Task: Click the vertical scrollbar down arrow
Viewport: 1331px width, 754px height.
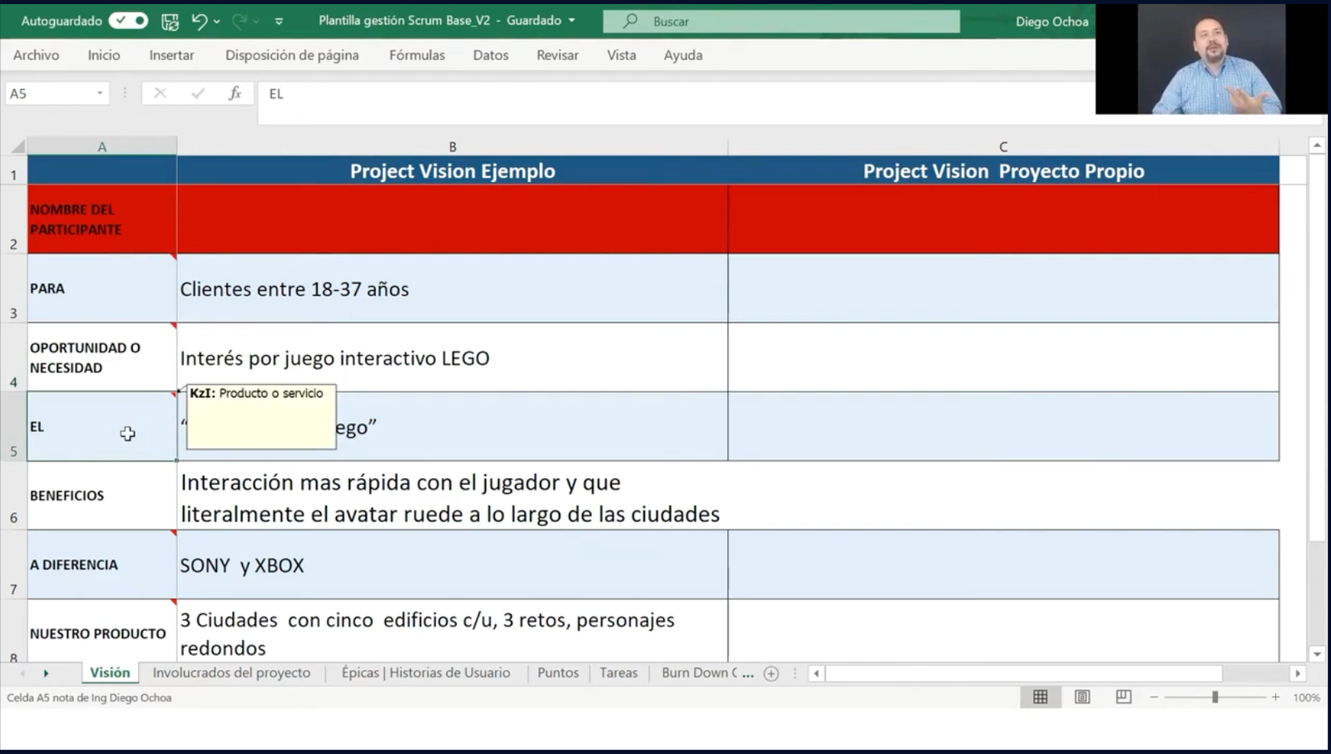Action: click(x=1316, y=654)
